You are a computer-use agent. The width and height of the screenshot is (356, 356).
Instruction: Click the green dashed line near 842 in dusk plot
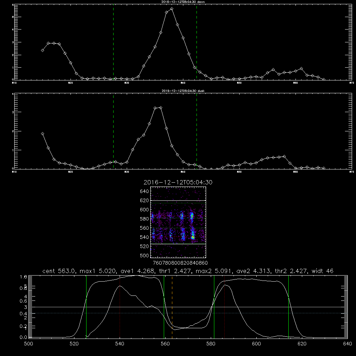pyautogui.click(x=197, y=131)
